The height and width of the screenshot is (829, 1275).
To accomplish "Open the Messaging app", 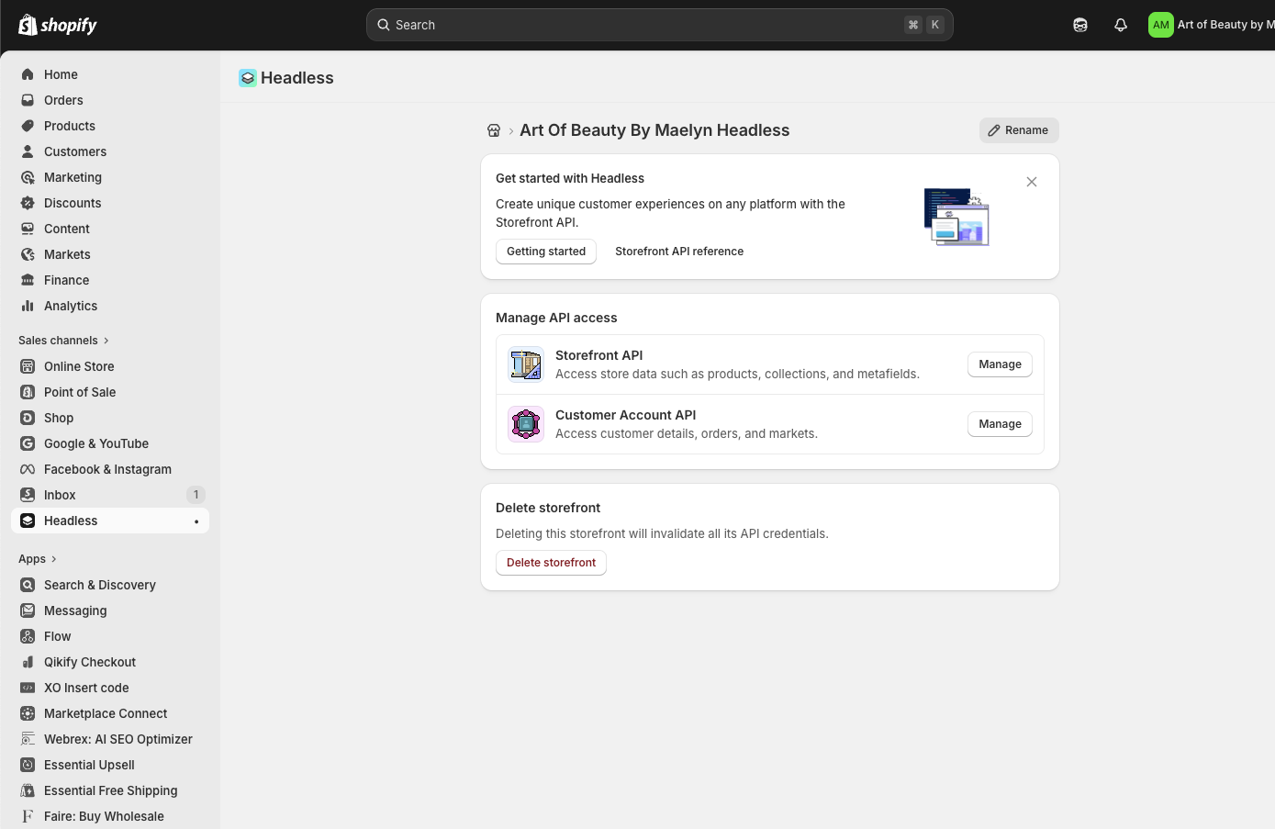I will [110, 611].
